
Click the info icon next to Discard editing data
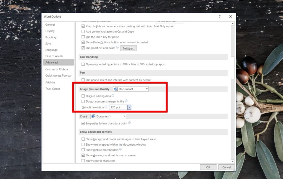(113, 95)
